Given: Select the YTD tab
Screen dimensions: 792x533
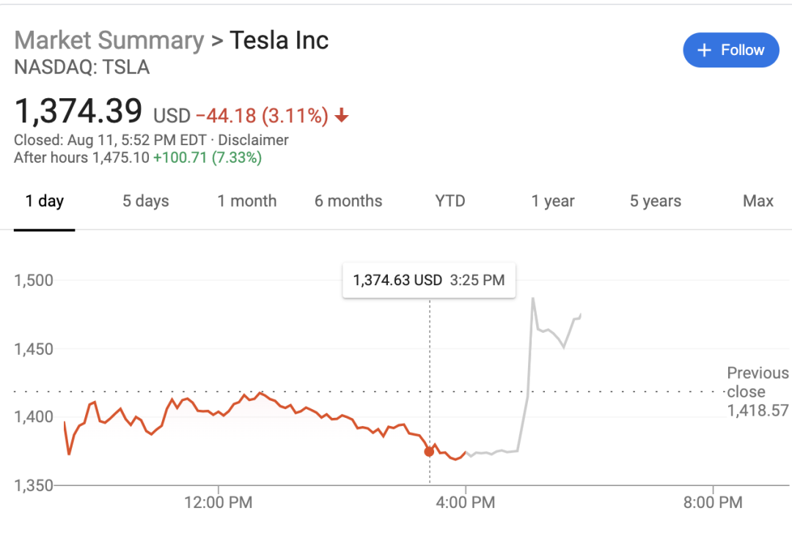Looking at the screenshot, I should pos(450,201).
